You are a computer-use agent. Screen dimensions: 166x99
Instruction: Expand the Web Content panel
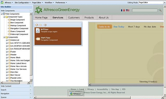pos(31,86)
